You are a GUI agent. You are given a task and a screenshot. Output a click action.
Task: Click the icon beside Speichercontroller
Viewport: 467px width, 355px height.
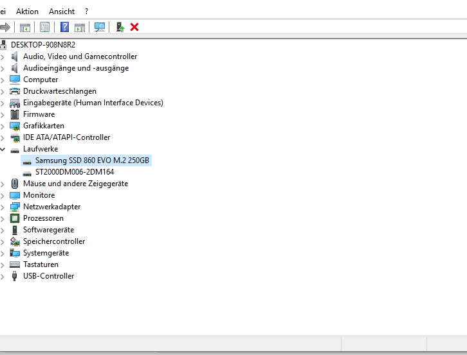pos(15,242)
